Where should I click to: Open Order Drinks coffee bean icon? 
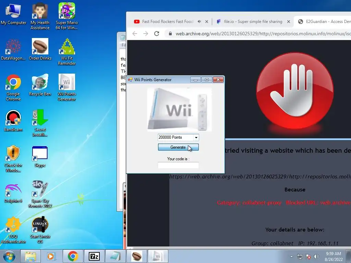coord(40,49)
